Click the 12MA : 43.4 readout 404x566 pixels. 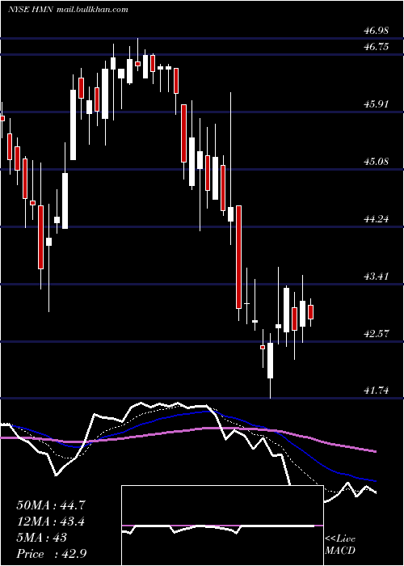pyautogui.click(x=51, y=522)
